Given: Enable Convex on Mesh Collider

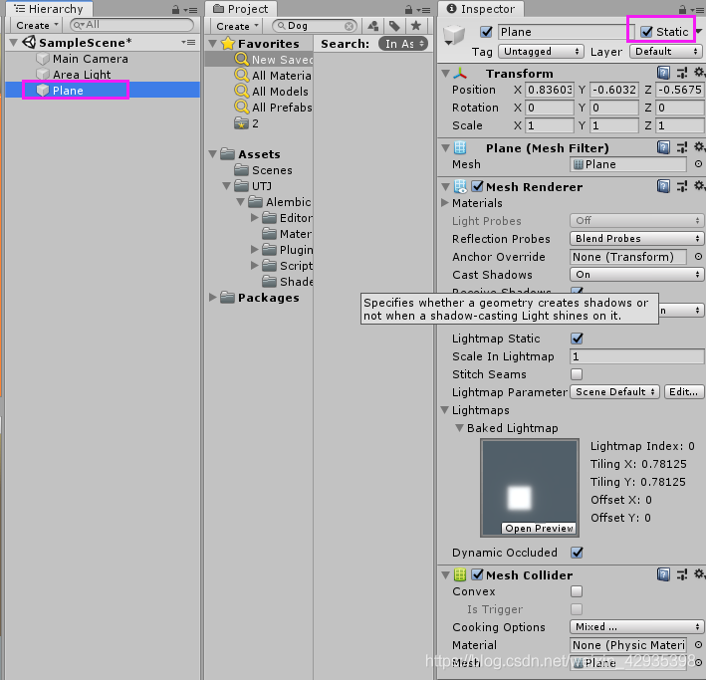Looking at the screenshot, I should tap(577, 591).
